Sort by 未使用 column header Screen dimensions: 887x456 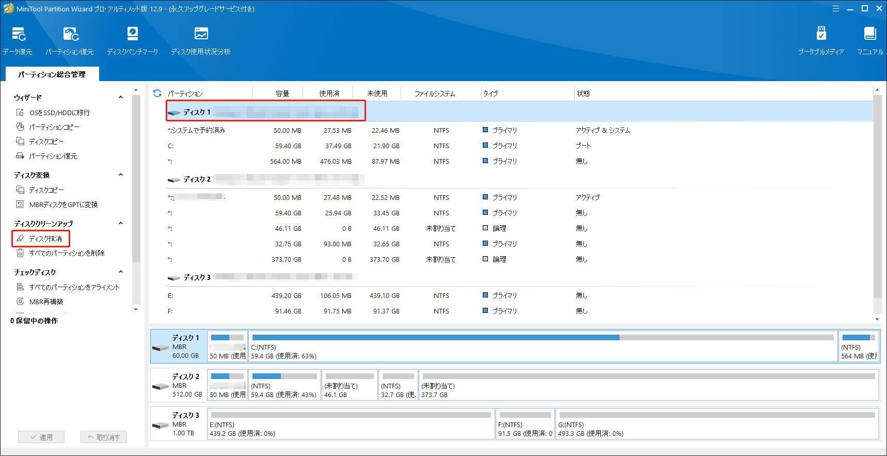pos(377,93)
